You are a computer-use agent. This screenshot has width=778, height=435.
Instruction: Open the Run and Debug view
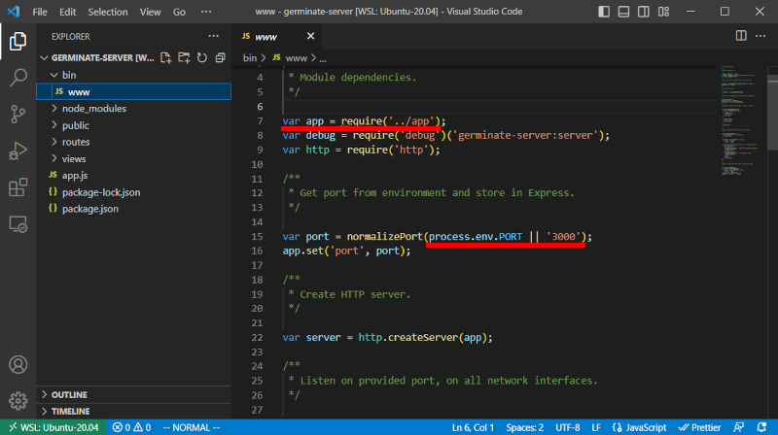(18, 151)
